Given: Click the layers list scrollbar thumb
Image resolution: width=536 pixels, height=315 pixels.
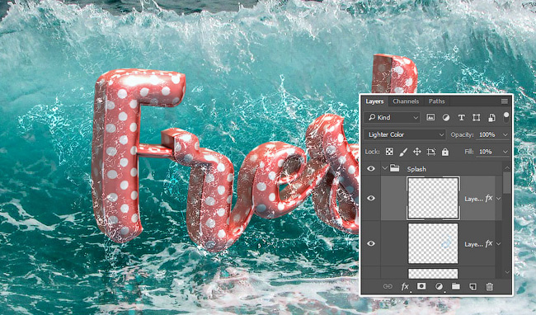Looking at the screenshot, I should (507, 182).
